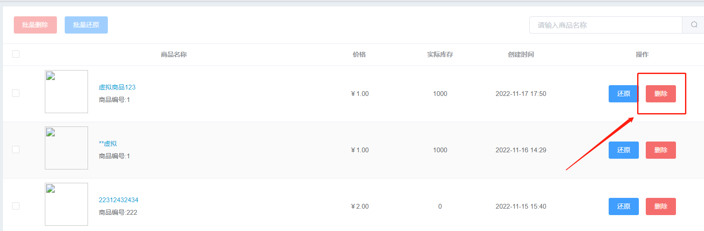Open the **虚拟 product image thumbnail

(66, 148)
